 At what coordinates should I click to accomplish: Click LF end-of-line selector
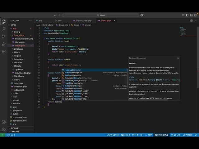[141, 135]
